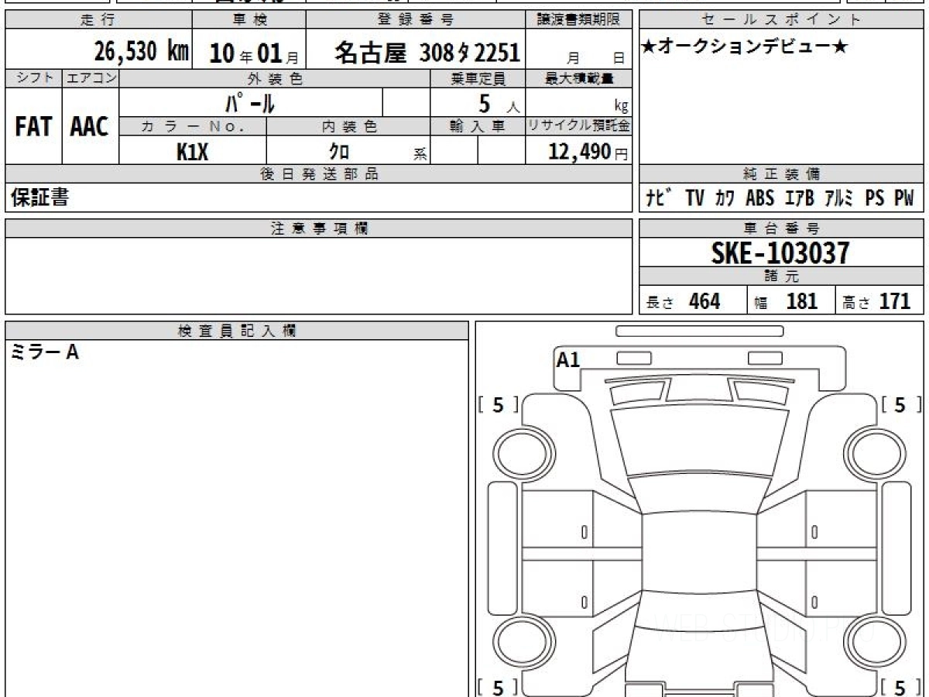Click the FAT shift type value
This screenshot has width=929, height=697.
coord(33,127)
